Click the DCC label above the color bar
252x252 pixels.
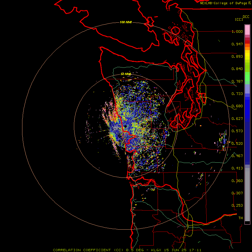point(246,17)
